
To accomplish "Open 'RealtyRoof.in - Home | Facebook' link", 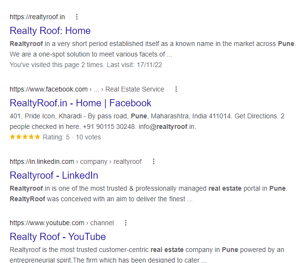I will point(81,103).
